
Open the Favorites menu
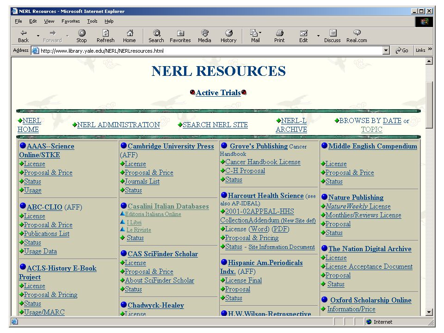coord(70,21)
